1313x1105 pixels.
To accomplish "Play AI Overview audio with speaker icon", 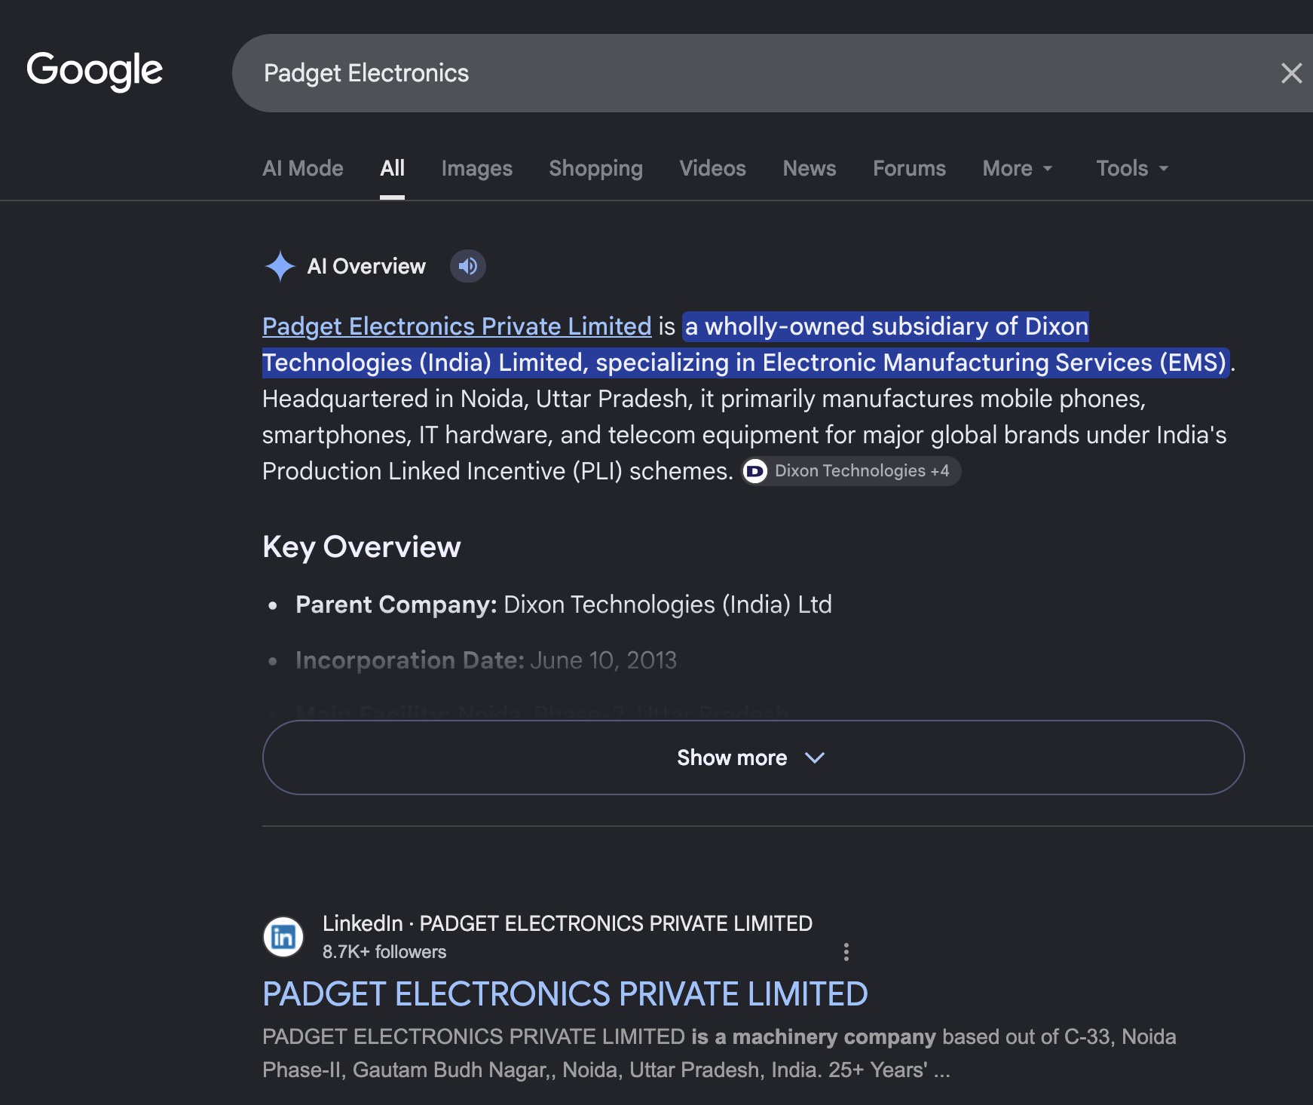I will [x=468, y=266].
